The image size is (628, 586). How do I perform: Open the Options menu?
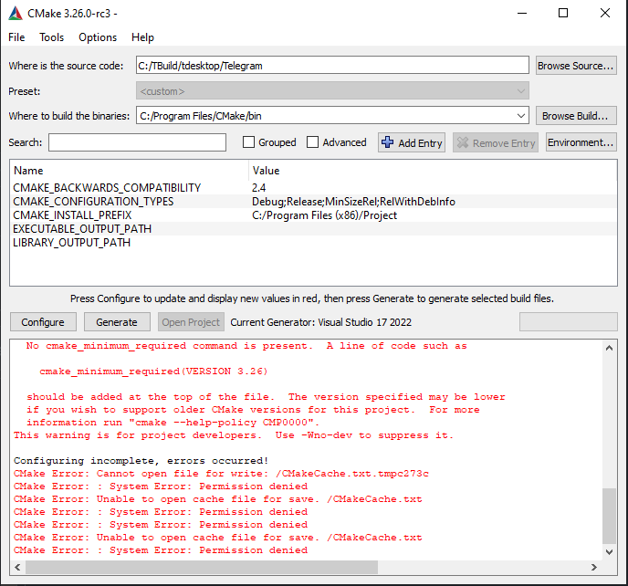pos(98,37)
